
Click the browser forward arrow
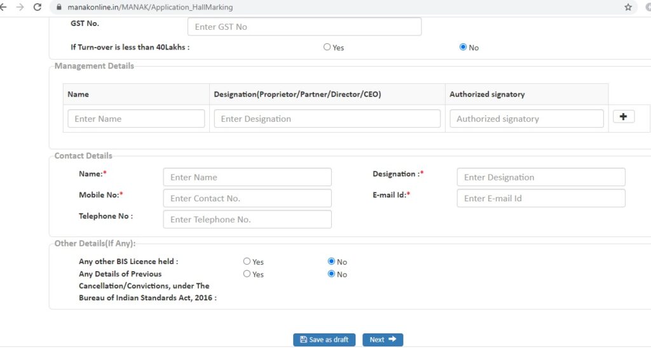[20, 7]
